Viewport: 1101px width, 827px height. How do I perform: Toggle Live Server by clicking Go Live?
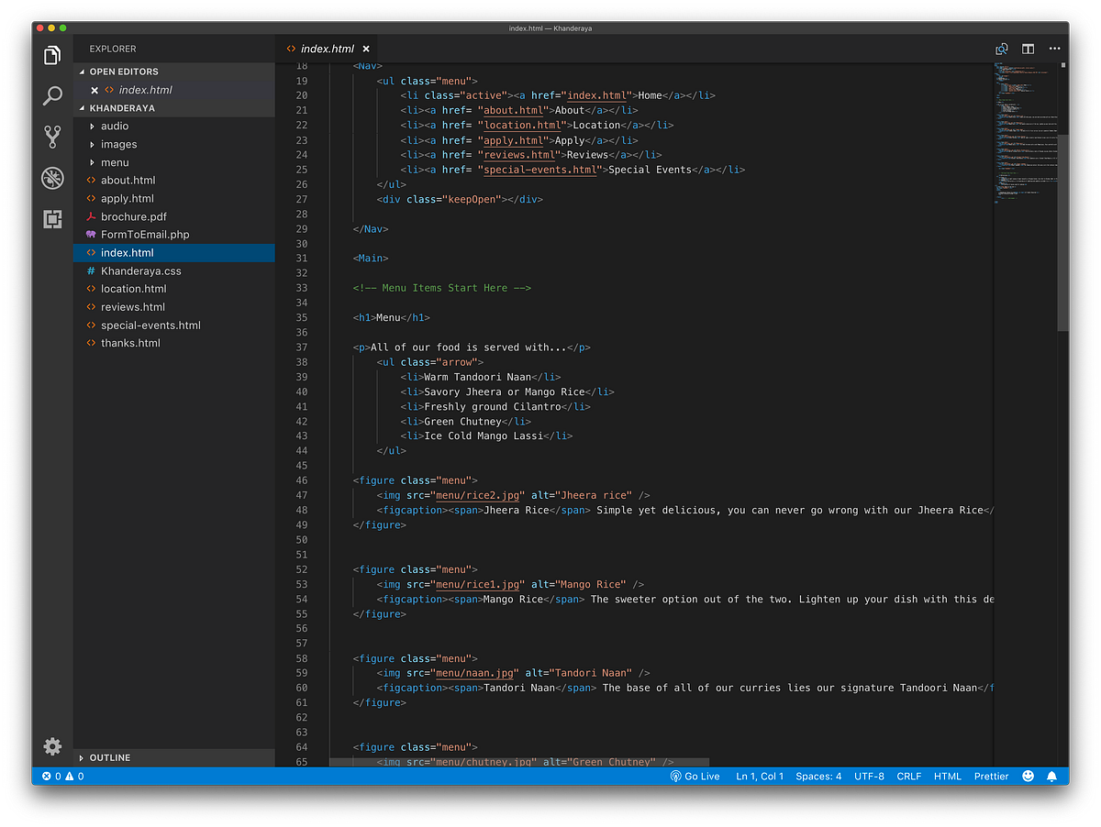[695, 776]
